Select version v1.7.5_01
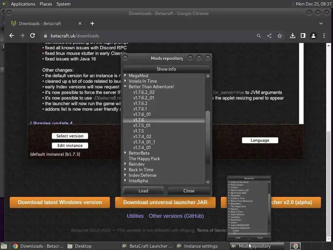This screenshot has width=333, height=250. pos(142,125)
